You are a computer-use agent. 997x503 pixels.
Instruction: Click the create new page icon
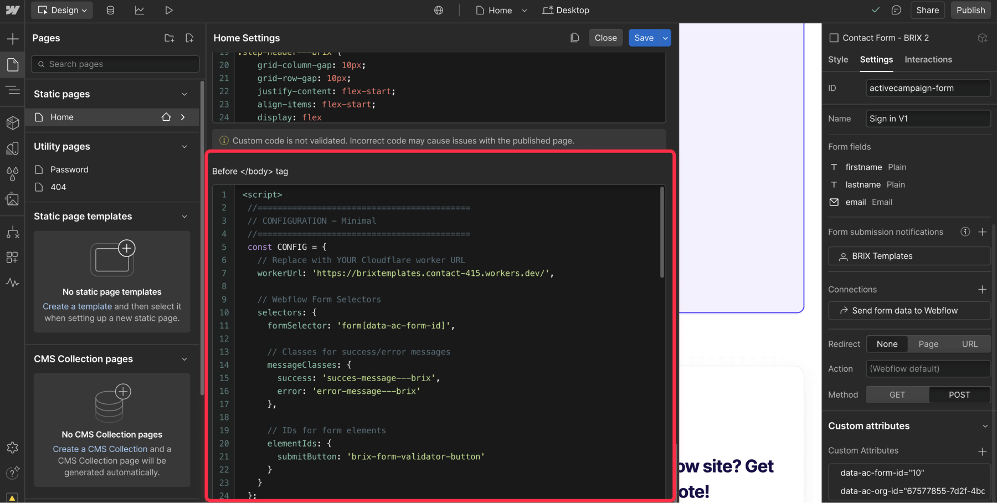189,38
